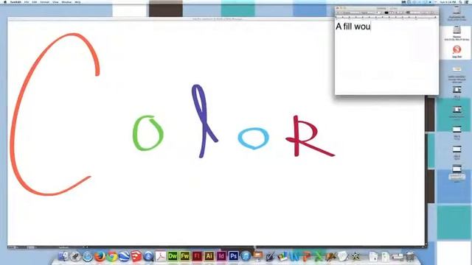Open the TextEdit application menu
Screen dimensions: 472x265
pos(15,2)
